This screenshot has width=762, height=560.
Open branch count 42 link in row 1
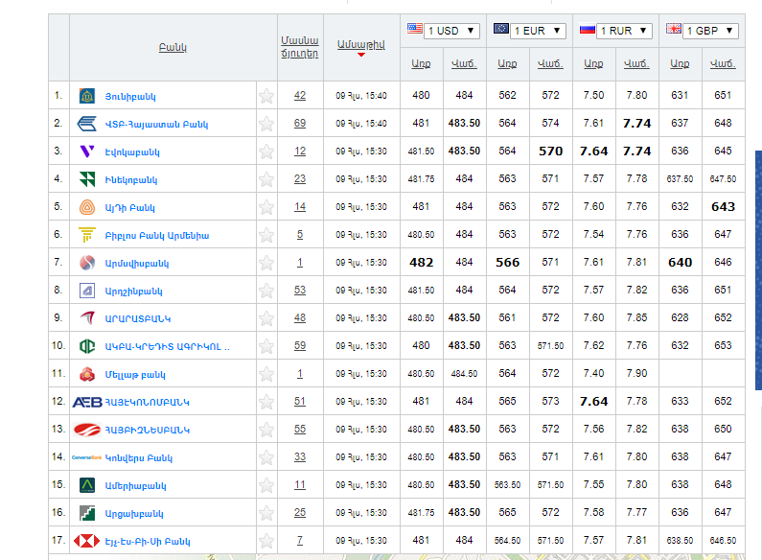pos(300,96)
